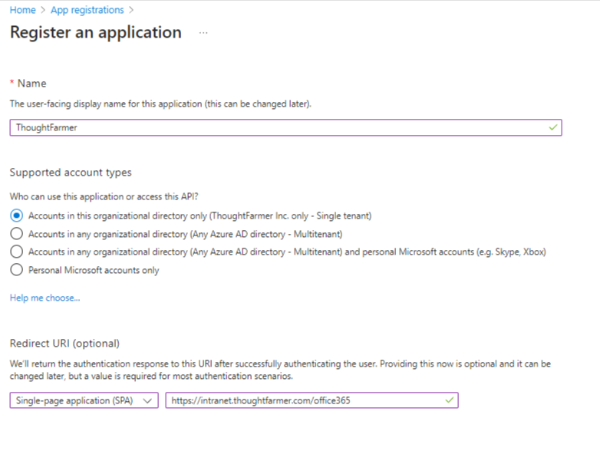This screenshot has height=464, width=600.
Task: Select Personal Microsoft accounts only
Action: point(16,270)
